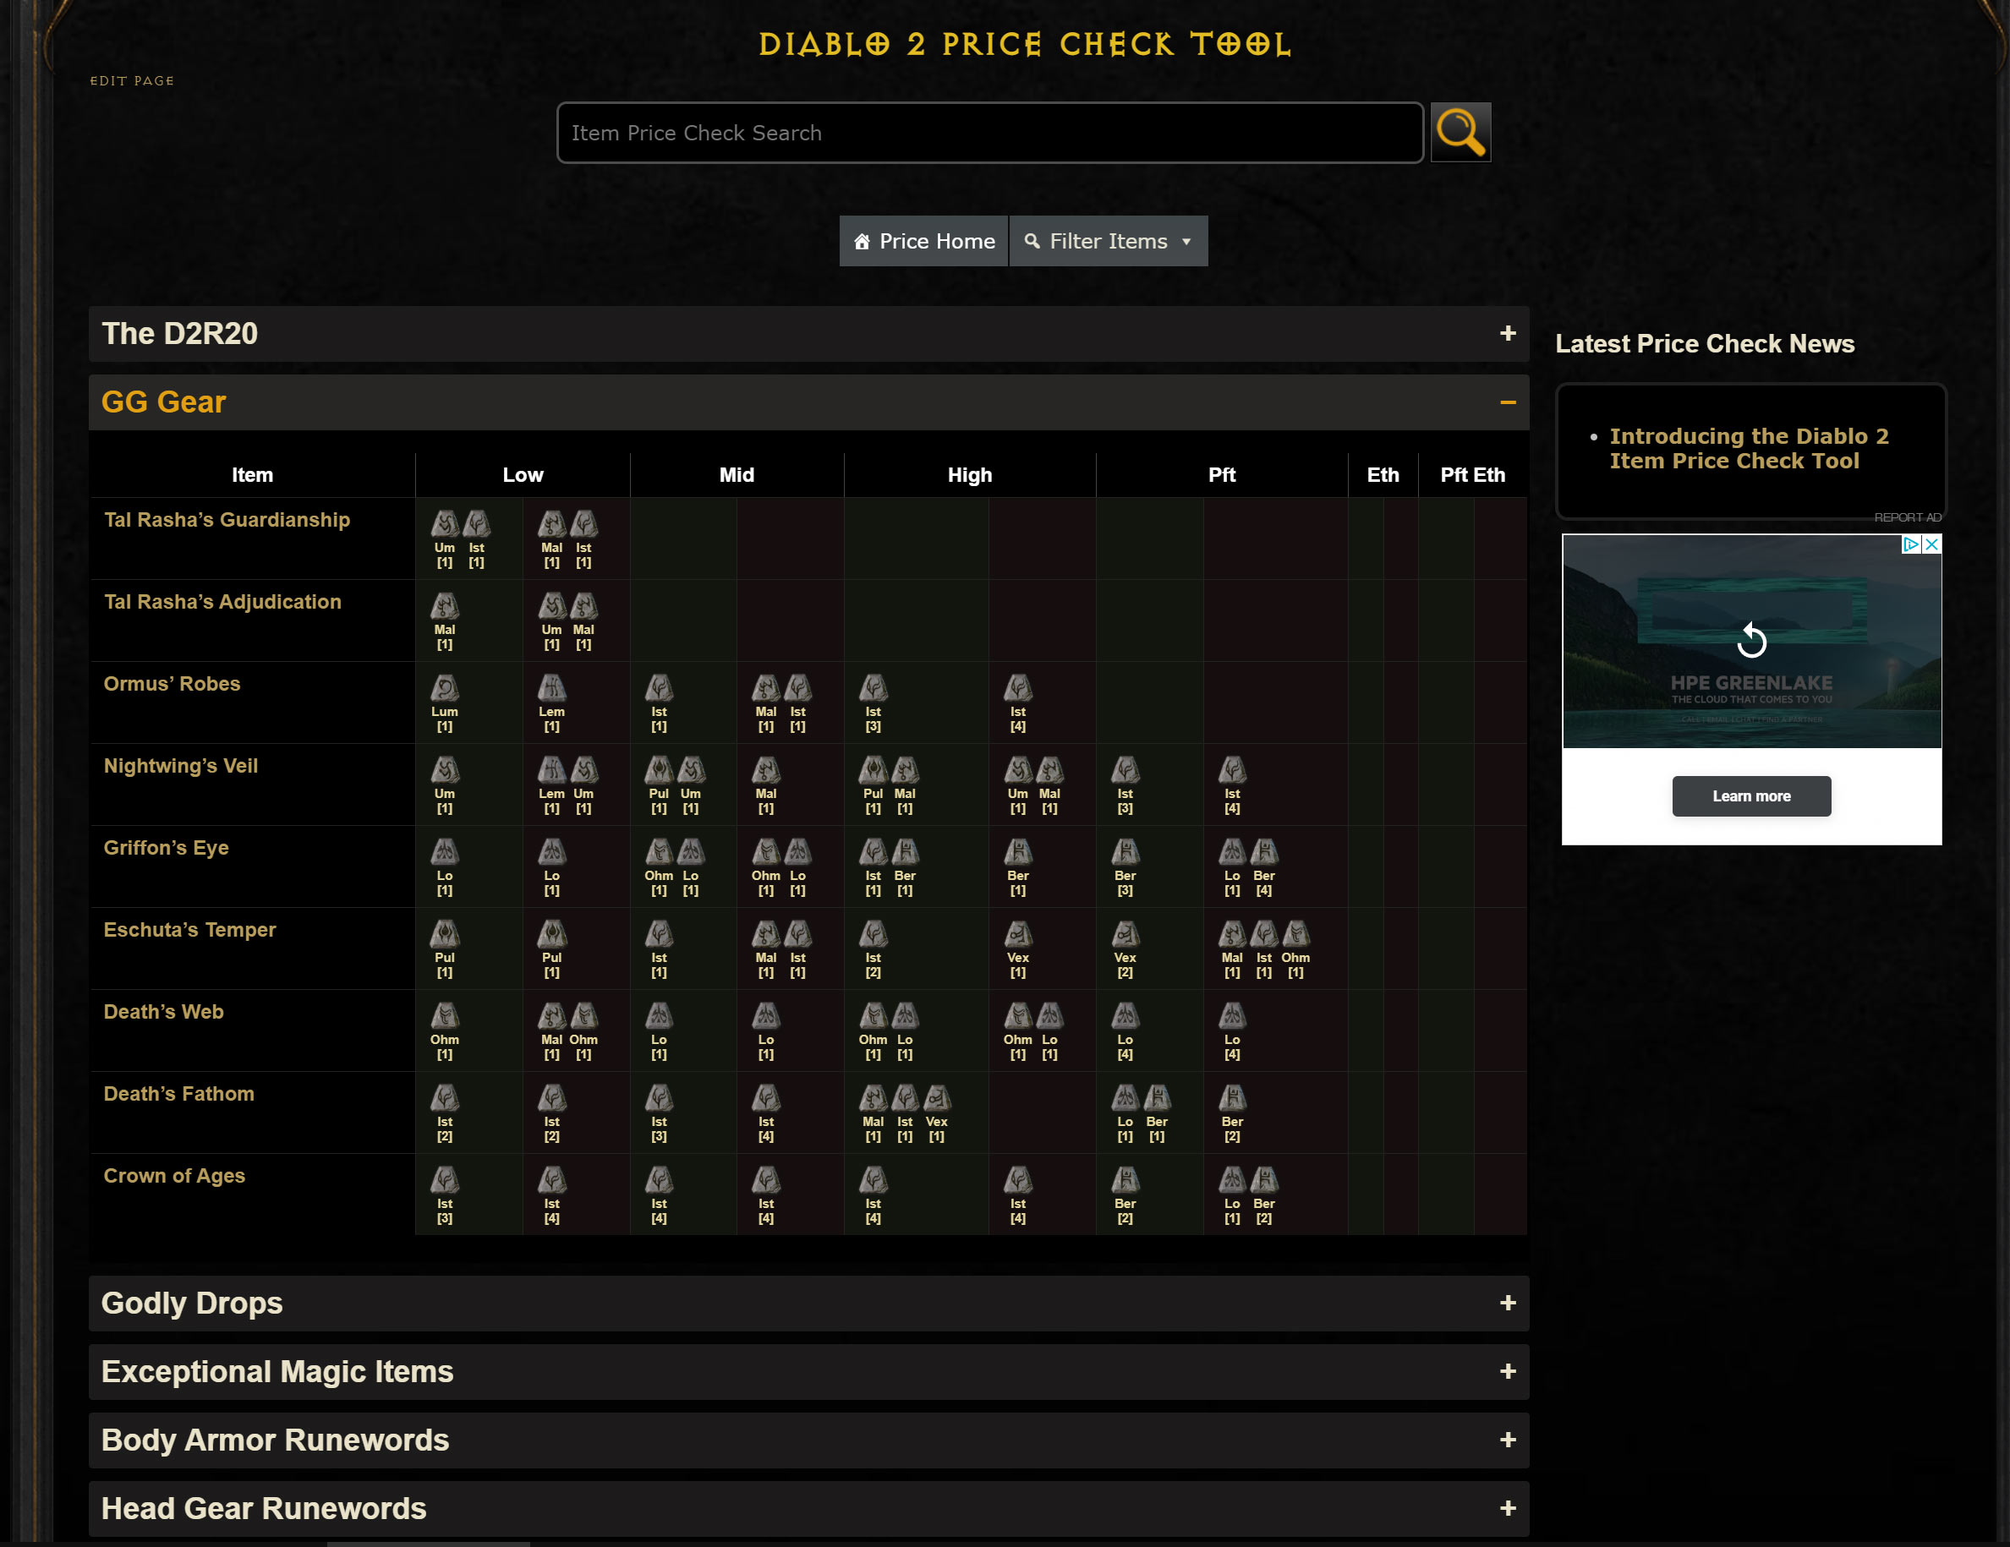This screenshot has width=2010, height=1547.
Task: Expand Body Armor Runewords section
Action: click(1507, 1440)
